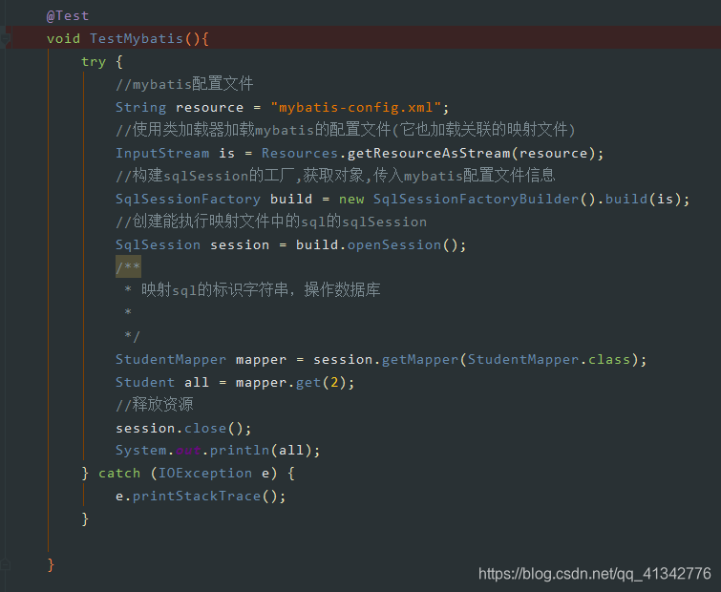Click the catch keyword
This screenshot has height=592, width=721.
coord(119,474)
